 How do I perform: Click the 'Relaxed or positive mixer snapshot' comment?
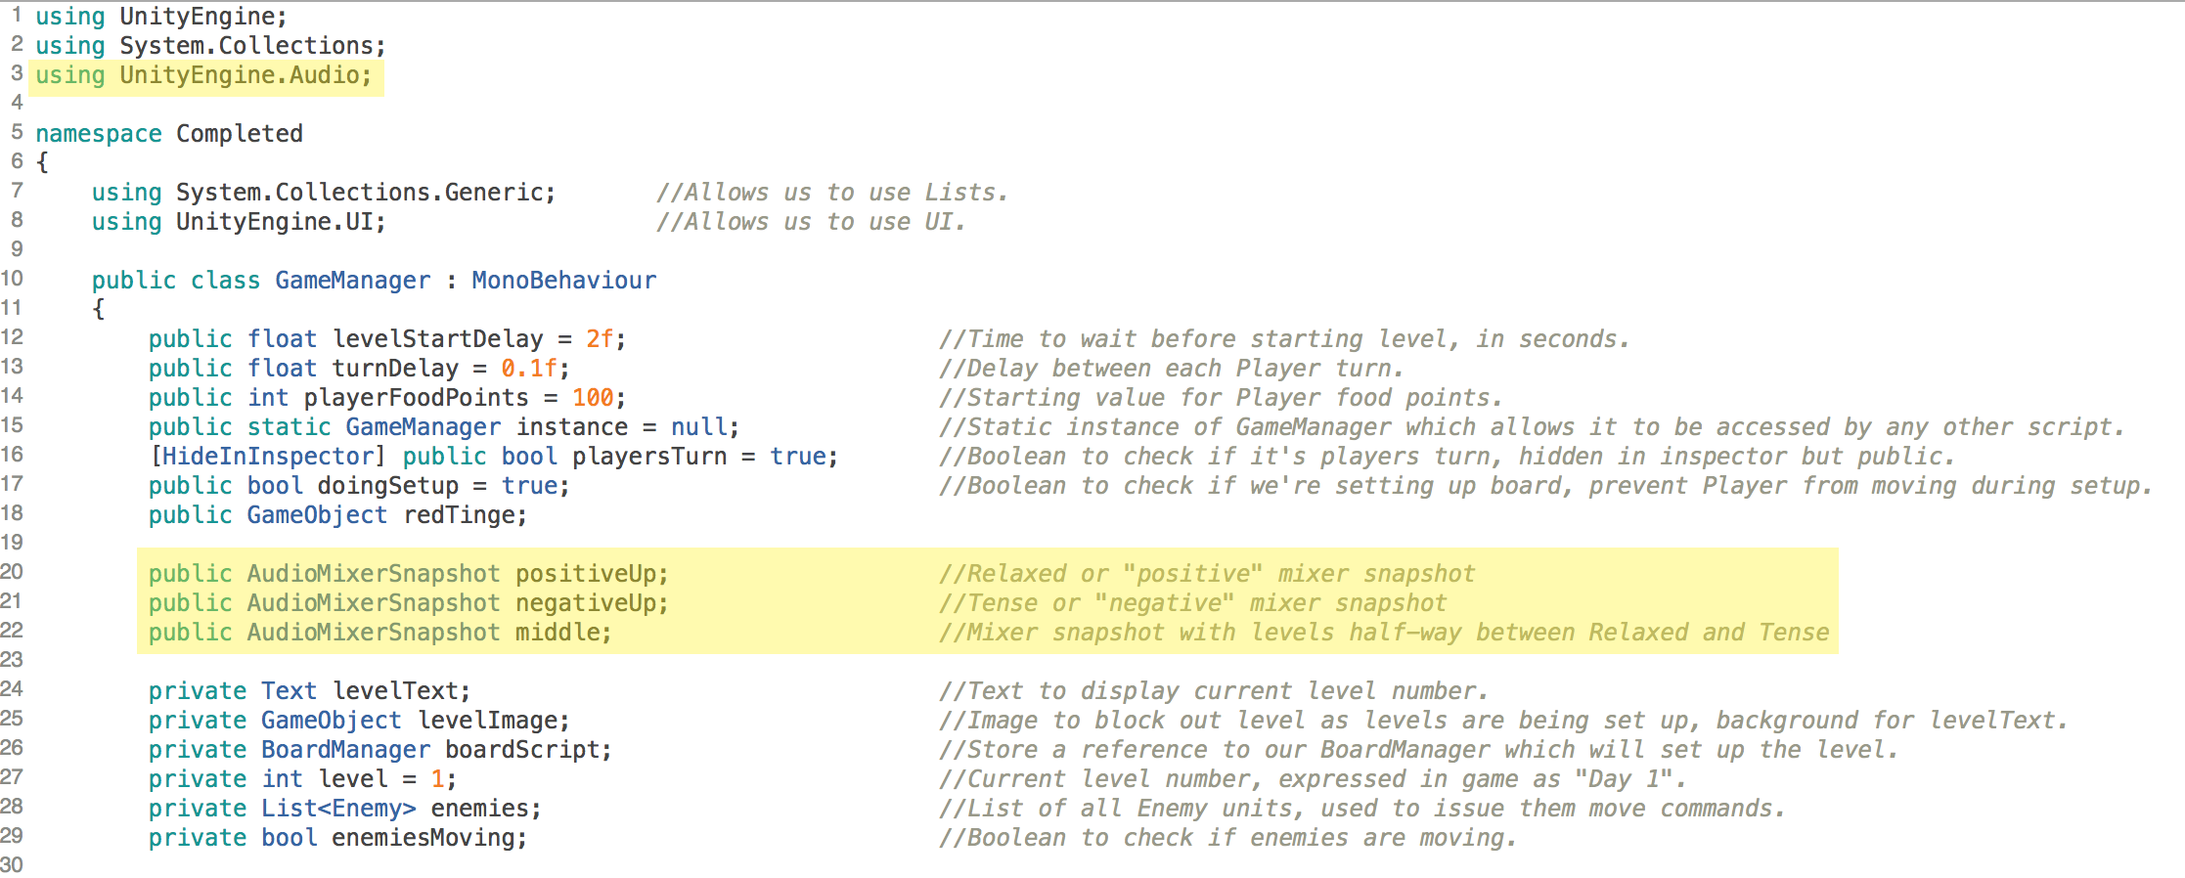1207,574
